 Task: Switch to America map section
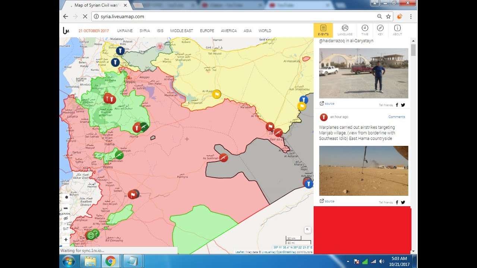point(229,31)
